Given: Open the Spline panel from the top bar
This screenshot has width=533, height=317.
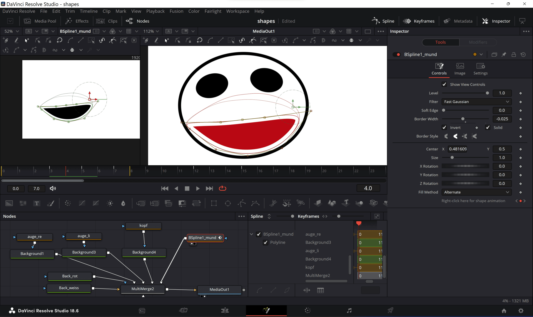Looking at the screenshot, I should tap(383, 21).
